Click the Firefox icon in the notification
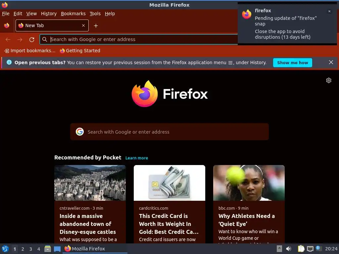This screenshot has width=339, height=254. coord(247,14)
